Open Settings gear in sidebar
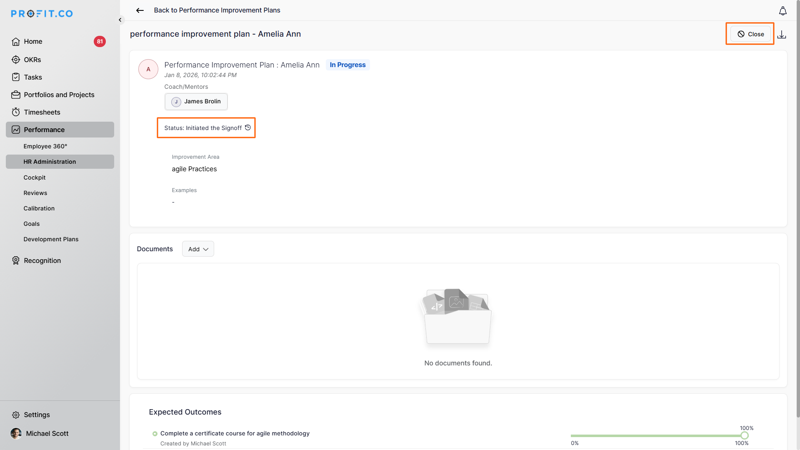The height and width of the screenshot is (450, 800). coord(16,415)
